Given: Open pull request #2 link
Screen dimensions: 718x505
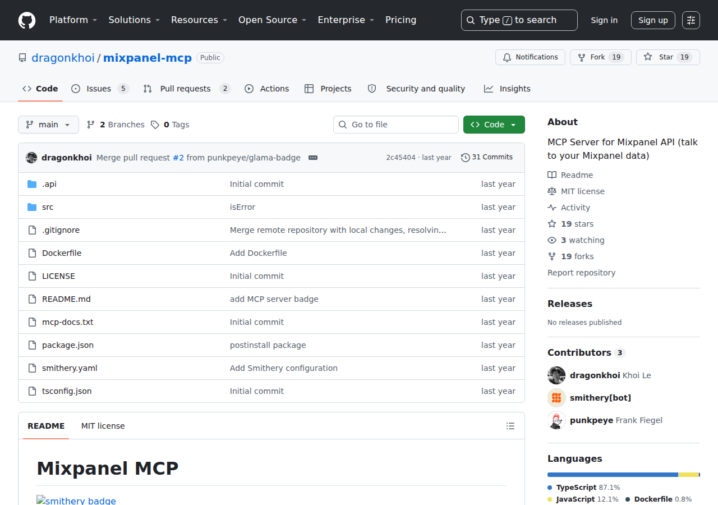Looking at the screenshot, I should click(178, 158).
